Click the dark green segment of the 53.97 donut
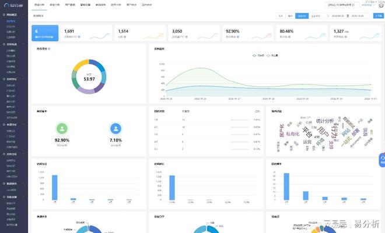This screenshot has height=233, width=385. (x=75, y=84)
